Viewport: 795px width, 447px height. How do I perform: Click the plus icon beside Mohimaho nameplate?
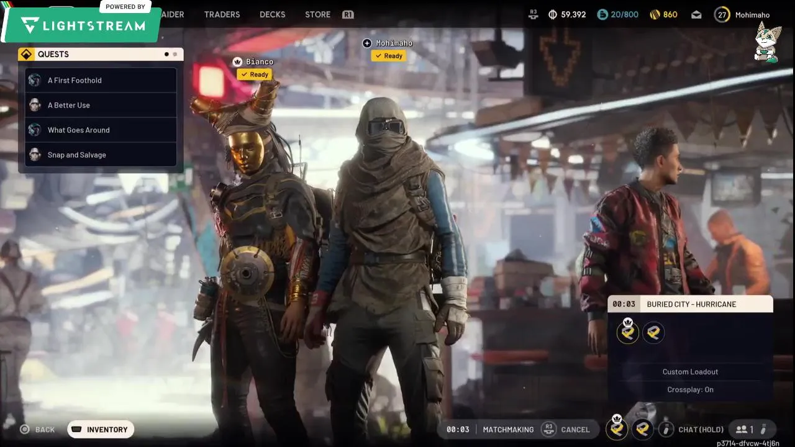point(367,43)
